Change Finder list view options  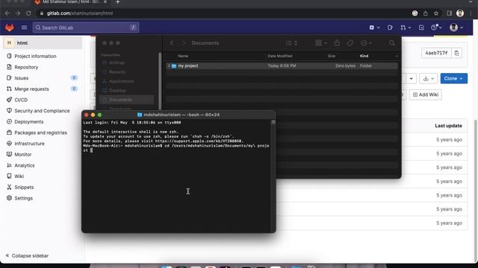[x=291, y=43]
